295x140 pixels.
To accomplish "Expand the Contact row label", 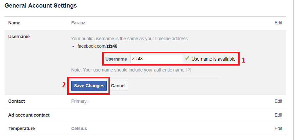I will click(x=16, y=101).
